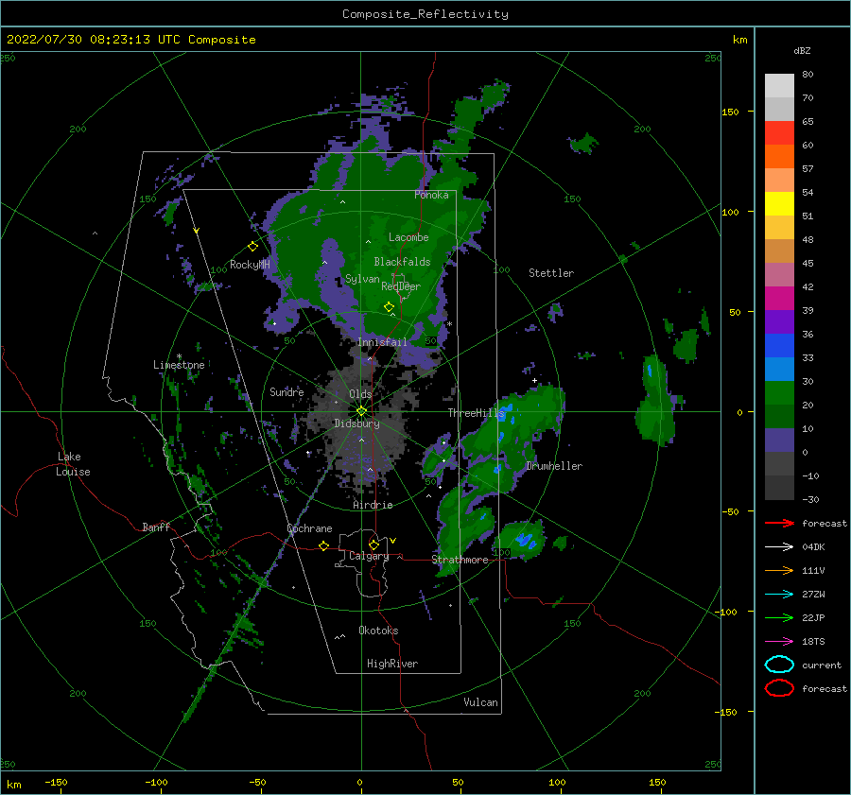Click the yellow diamond marker above Calgary
Screen dimensions: 851x795
[x=373, y=544]
